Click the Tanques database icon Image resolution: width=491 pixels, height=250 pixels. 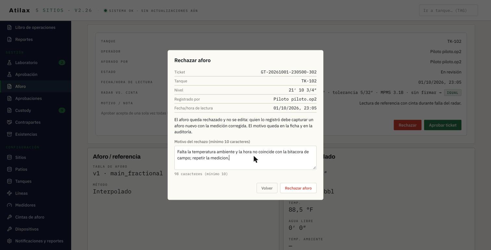[x=9, y=182]
